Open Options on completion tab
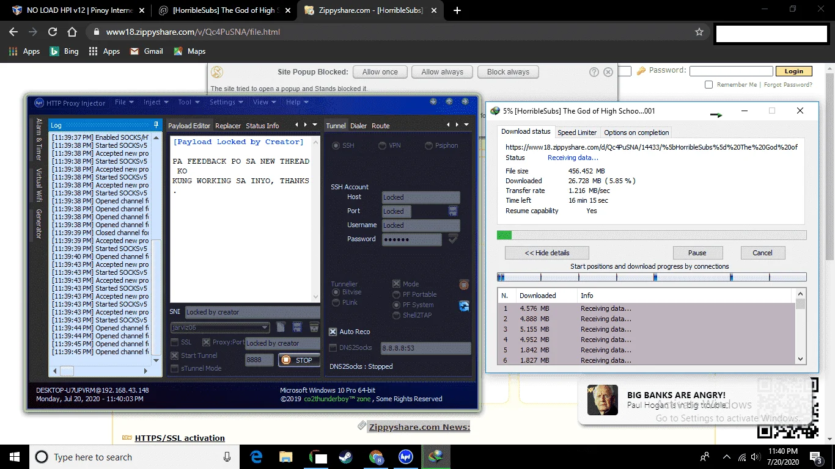The width and height of the screenshot is (835, 469). [x=636, y=133]
